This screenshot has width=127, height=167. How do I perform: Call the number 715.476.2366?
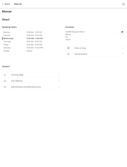tap(32, 75)
